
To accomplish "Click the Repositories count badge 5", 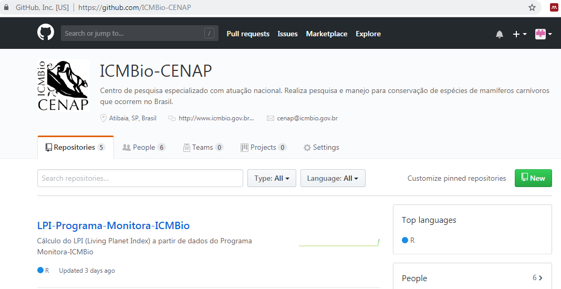I will [x=101, y=147].
